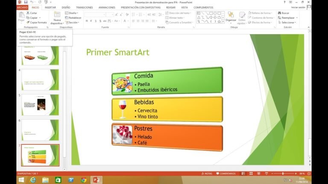
Task: Clear all formatting icon
Action: pos(127,14)
